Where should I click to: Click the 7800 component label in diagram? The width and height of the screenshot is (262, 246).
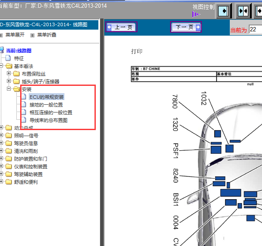tap(175, 102)
